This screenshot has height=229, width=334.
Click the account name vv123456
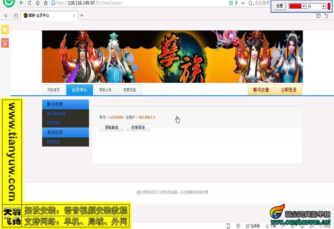tap(116, 117)
